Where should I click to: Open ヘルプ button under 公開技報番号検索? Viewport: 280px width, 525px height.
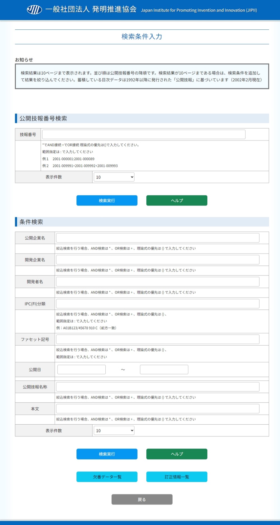click(x=177, y=200)
